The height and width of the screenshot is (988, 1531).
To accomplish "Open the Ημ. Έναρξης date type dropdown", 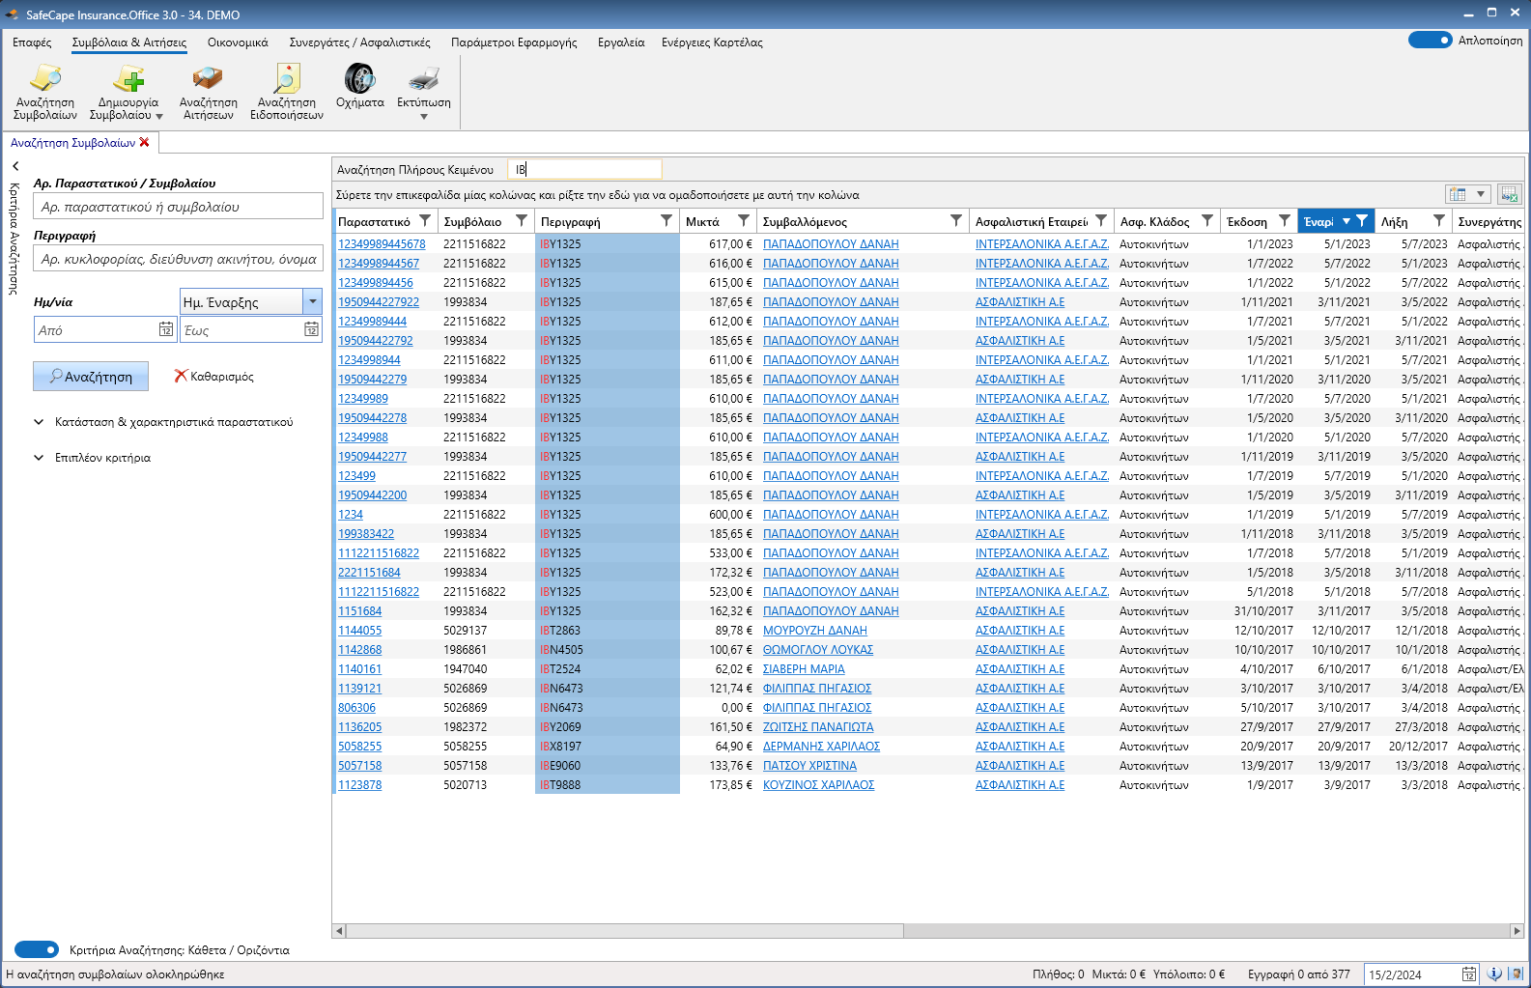I will 312,301.
